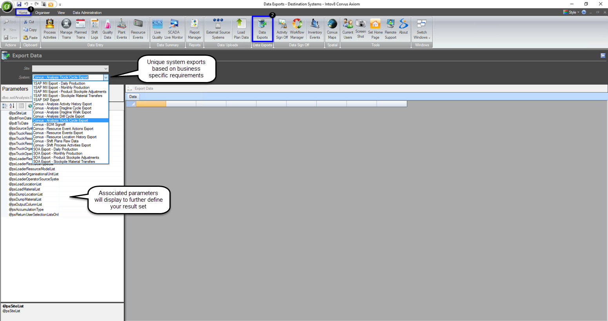Open Data Exports
The width and height of the screenshot is (608, 321).
tap(262, 29)
